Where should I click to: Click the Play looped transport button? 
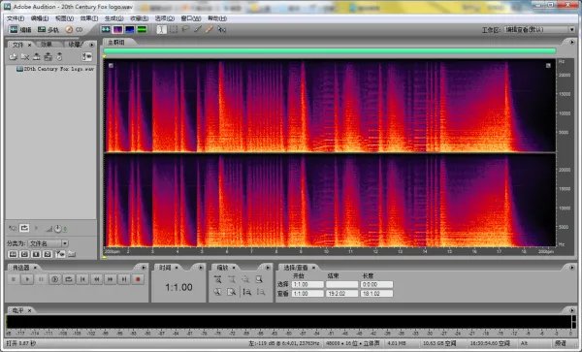click(69, 279)
